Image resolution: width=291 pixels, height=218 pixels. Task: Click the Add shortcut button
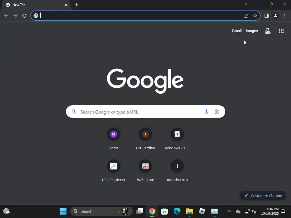(x=177, y=171)
